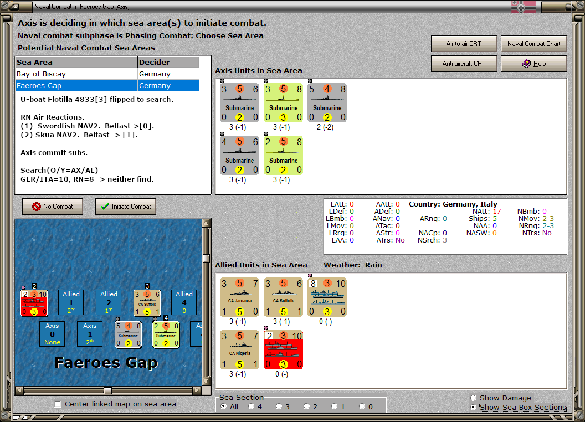Open the Naval Combat Chart
Screen dimensions: 585x422
(534, 44)
